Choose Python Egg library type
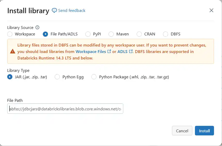 point(57,77)
